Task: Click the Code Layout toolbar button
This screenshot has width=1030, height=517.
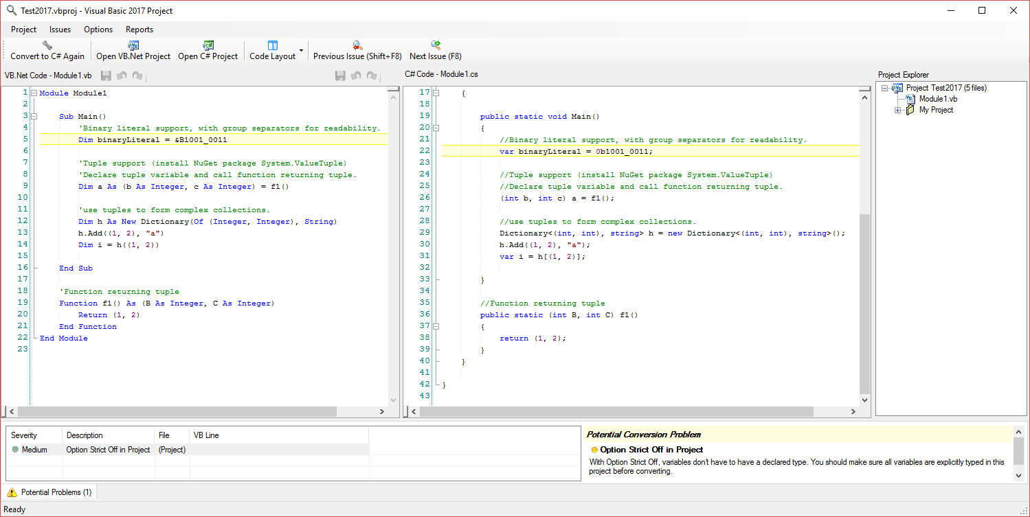Action: [272, 51]
